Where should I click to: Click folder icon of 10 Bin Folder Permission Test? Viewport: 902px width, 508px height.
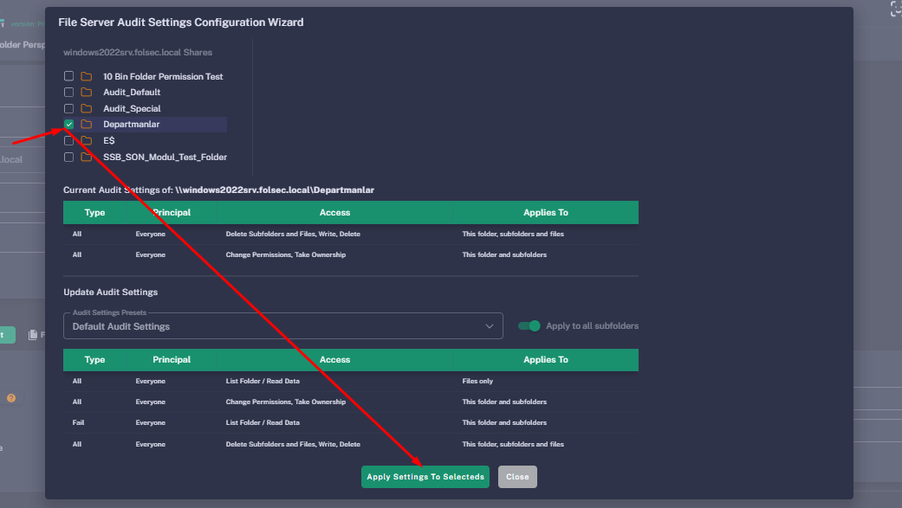pyautogui.click(x=87, y=76)
